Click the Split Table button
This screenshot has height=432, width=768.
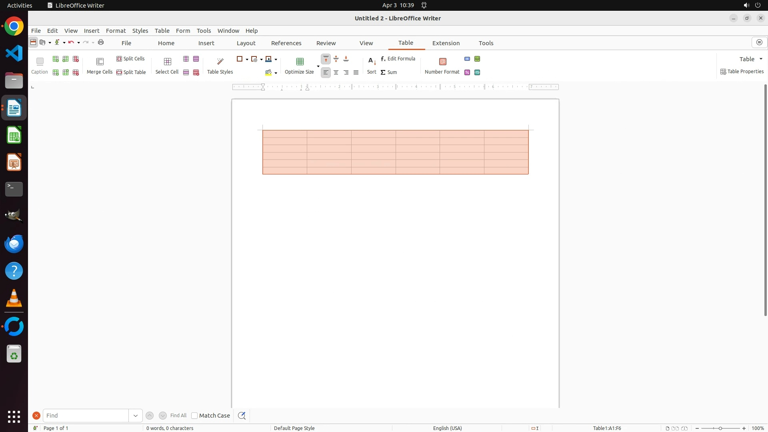click(x=131, y=72)
